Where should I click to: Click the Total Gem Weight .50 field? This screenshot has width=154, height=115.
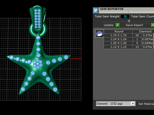click(x=125, y=17)
